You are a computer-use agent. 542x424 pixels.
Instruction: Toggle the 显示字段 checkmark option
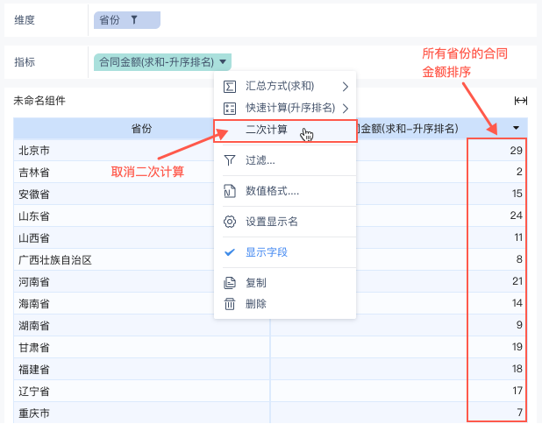coord(266,252)
